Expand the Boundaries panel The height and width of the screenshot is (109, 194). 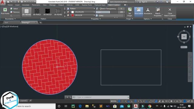pos(10,19)
